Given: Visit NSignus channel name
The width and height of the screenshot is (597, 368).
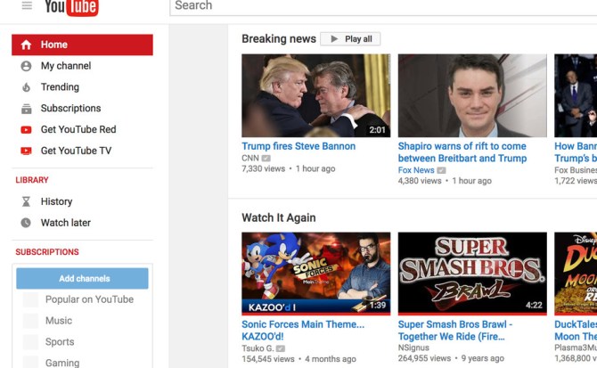Looking at the screenshot, I should [x=413, y=348].
